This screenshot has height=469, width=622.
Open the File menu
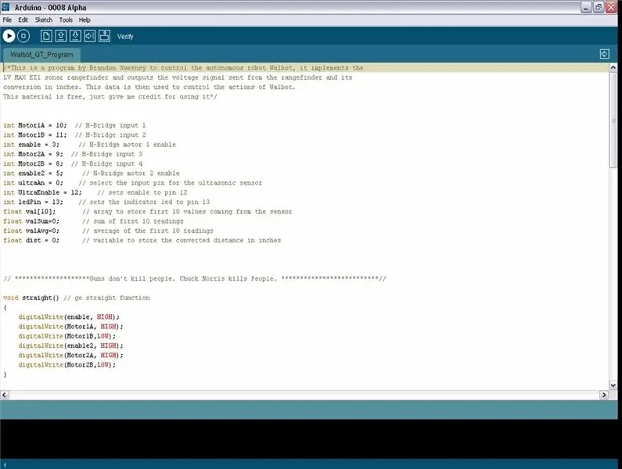tap(7, 20)
